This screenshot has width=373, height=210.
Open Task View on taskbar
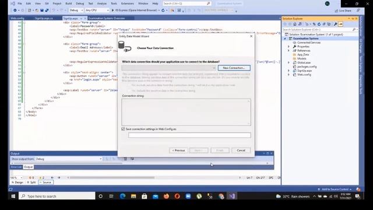(x=111, y=196)
